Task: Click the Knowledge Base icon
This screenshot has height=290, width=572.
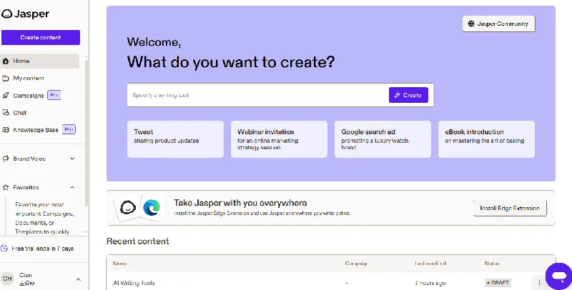Action: [x=6, y=130]
